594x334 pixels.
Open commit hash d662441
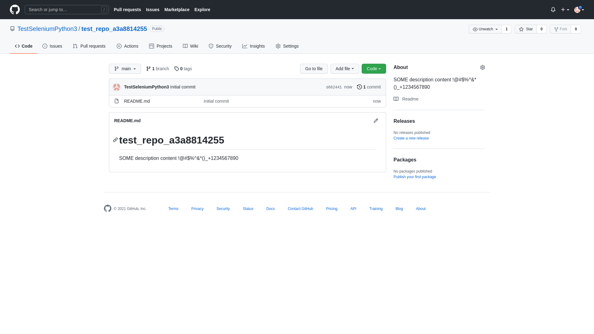[334, 87]
